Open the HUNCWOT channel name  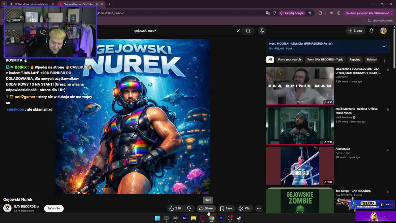342,77
